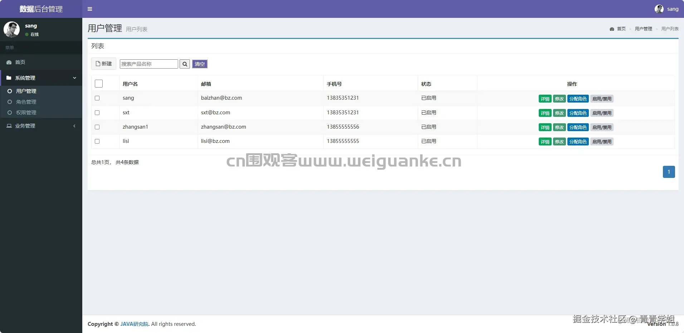Click the circle icon beside 权限管理
Screen dimensions: 684x333
click(10, 113)
